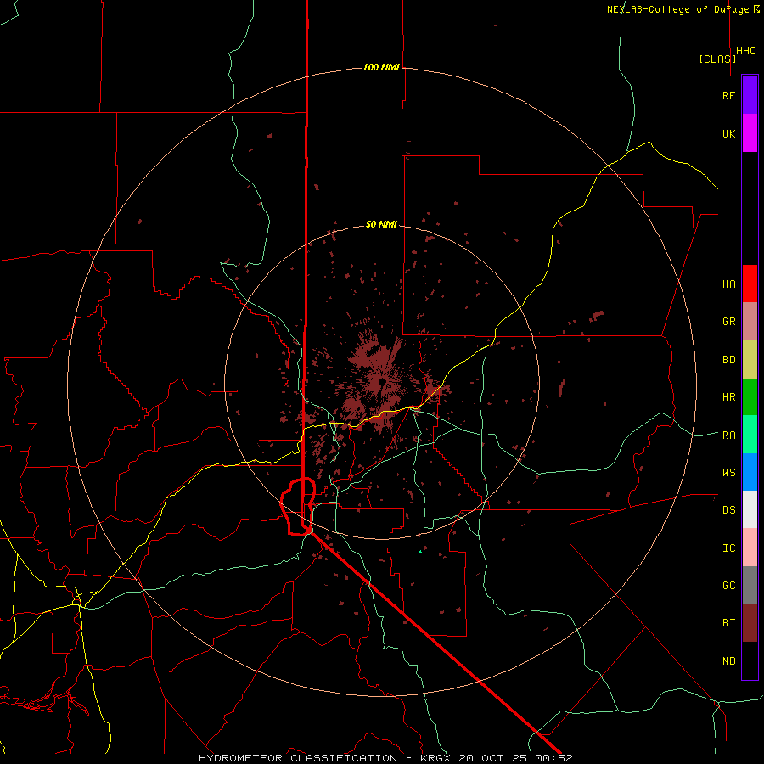This screenshot has width=764, height=764.
Task: Click the HR legend label
Action: [728, 397]
